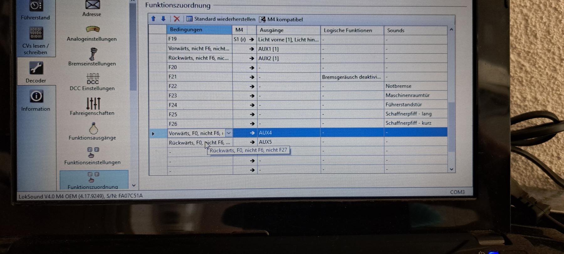
Task: Click the Notbremse sound cell
Action: [x=416, y=86]
